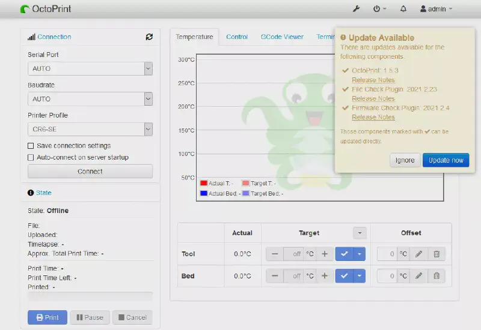Expand the Target column header dropdown
Screen dimensions: 481x330
tap(360, 233)
